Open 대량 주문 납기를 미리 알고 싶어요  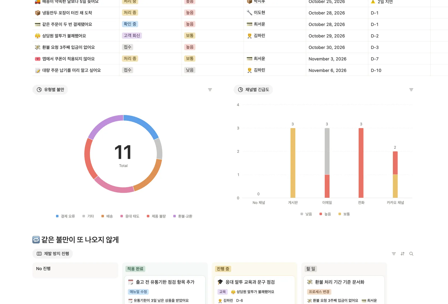tap(71, 70)
